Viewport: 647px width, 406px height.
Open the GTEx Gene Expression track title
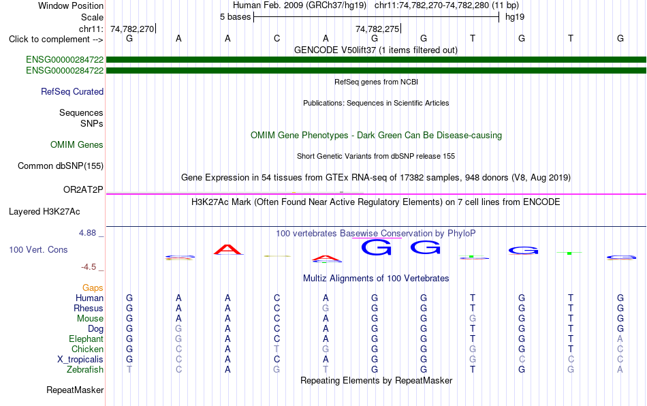click(x=376, y=177)
